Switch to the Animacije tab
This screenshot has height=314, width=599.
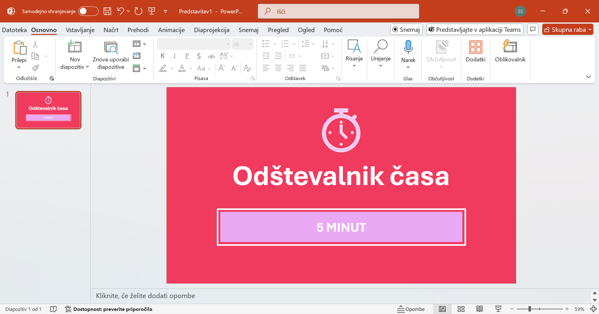171,30
